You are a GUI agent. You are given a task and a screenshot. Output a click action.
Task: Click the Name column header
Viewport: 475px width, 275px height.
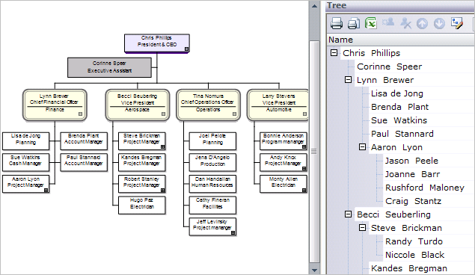coord(401,40)
